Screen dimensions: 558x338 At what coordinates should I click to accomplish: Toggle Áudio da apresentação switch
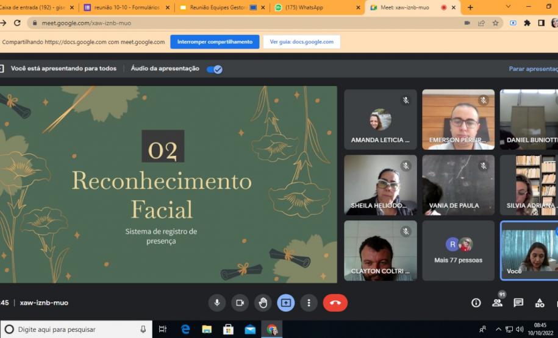pyautogui.click(x=214, y=69)
